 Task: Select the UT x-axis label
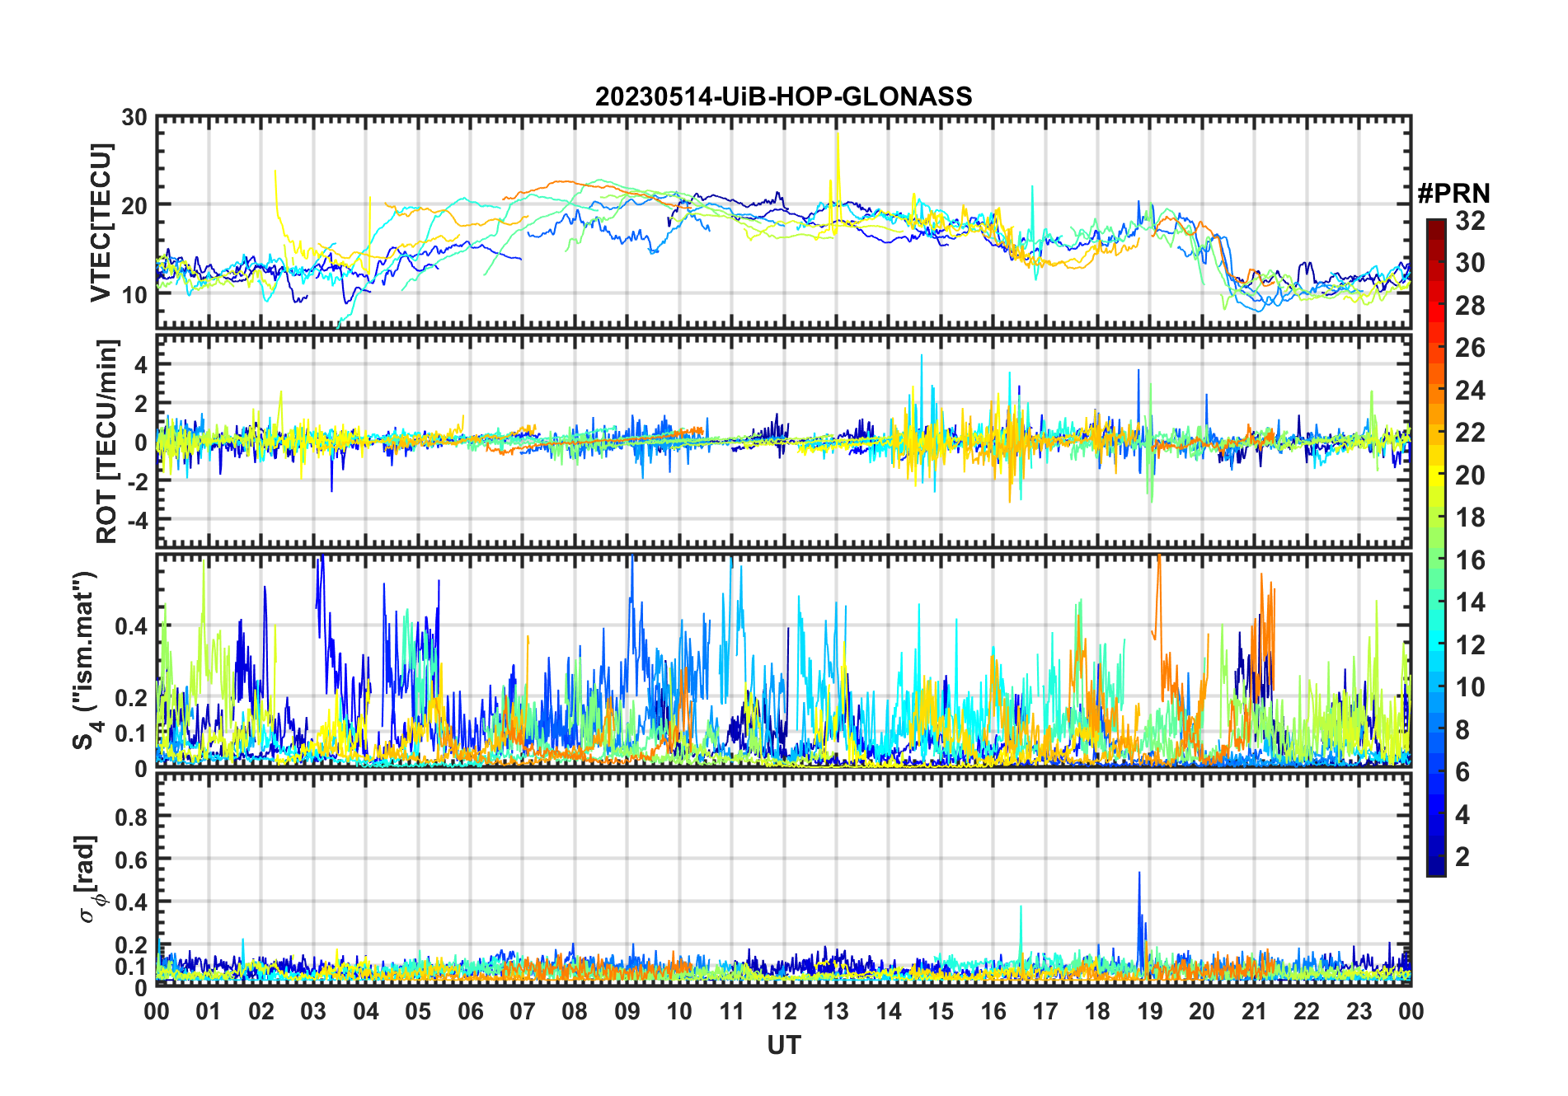[783, 1045]
